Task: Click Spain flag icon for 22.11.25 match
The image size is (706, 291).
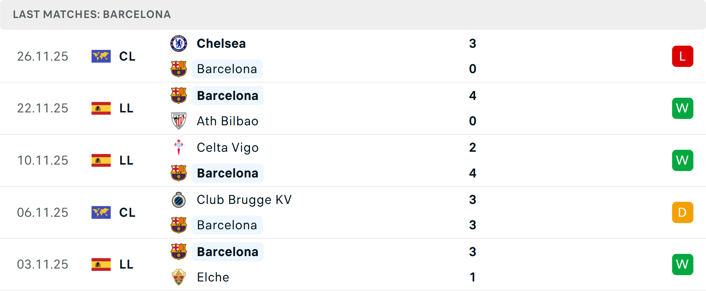Action: [x=101, y=108]
